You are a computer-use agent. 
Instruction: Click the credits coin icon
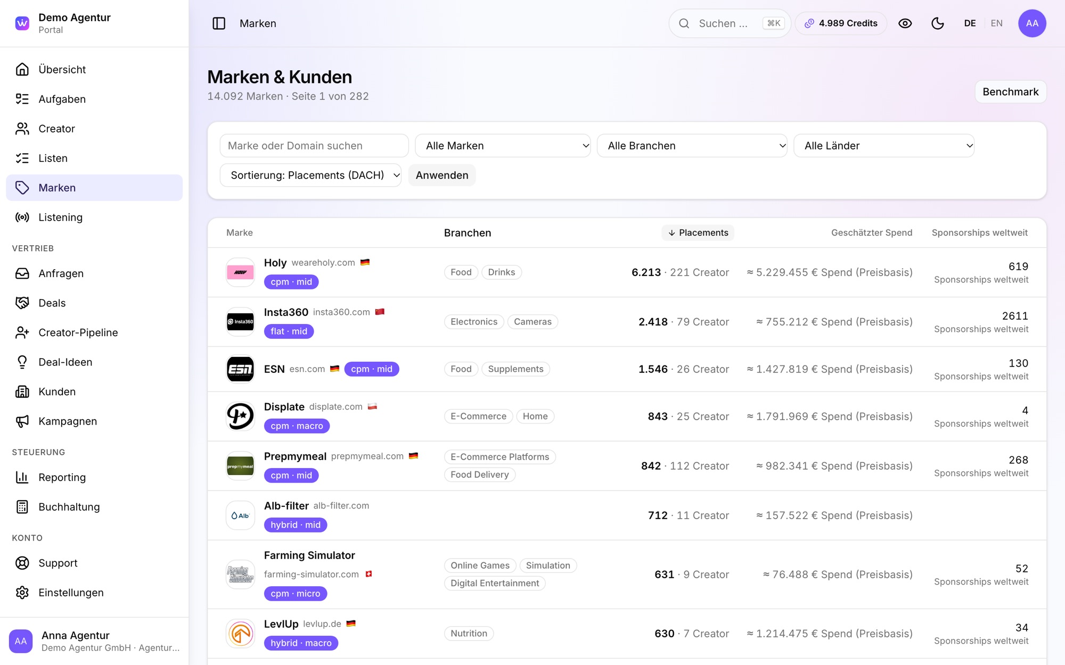pos(809,23)
